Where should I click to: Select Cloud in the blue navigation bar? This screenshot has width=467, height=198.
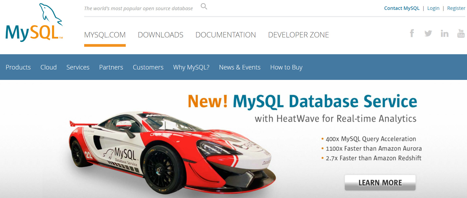[49, 67]
